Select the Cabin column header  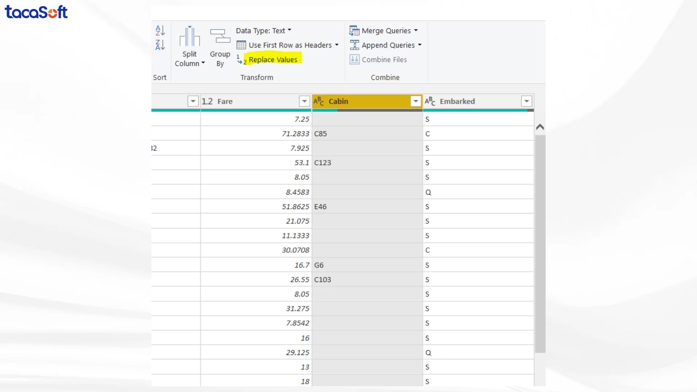367,101
